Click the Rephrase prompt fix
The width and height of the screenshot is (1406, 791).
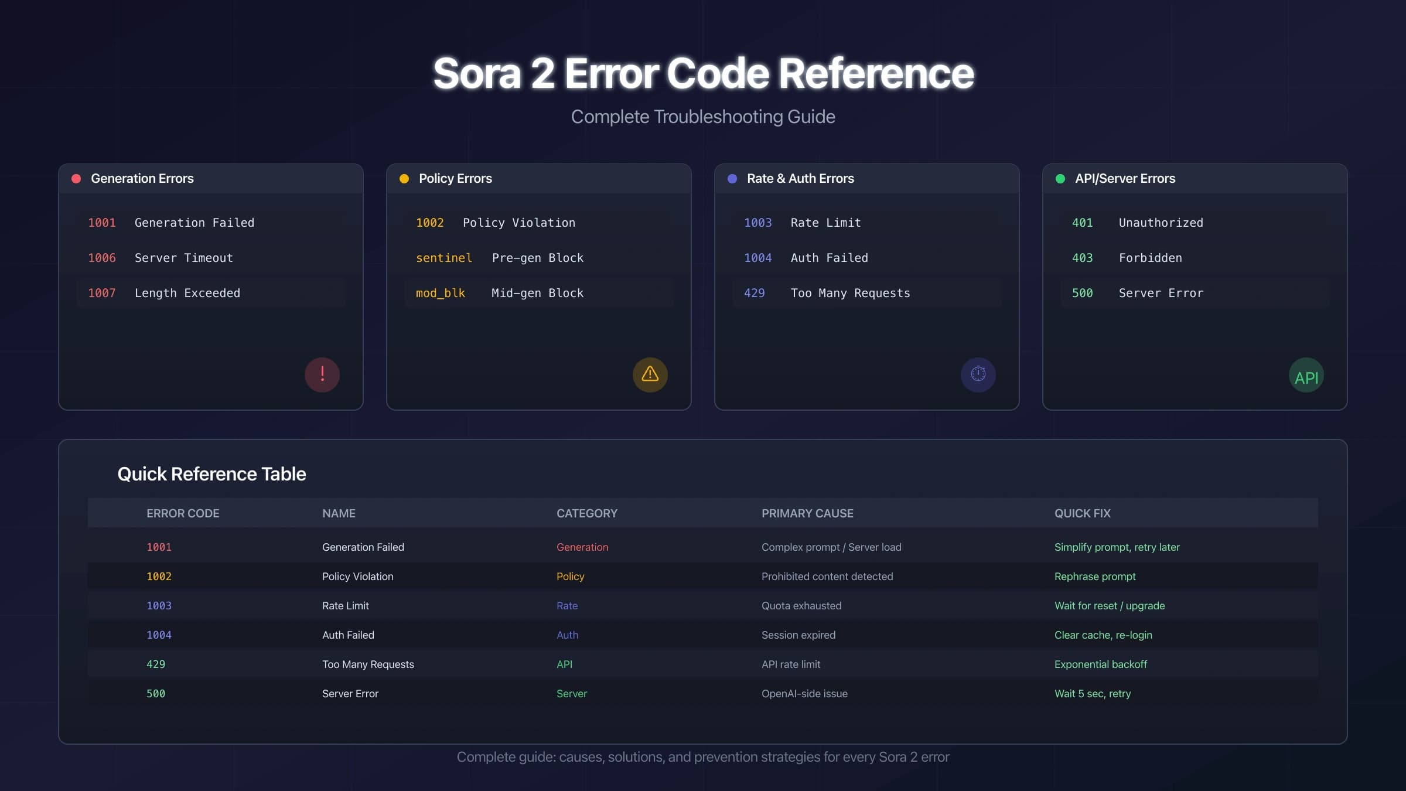(1095, 577)
